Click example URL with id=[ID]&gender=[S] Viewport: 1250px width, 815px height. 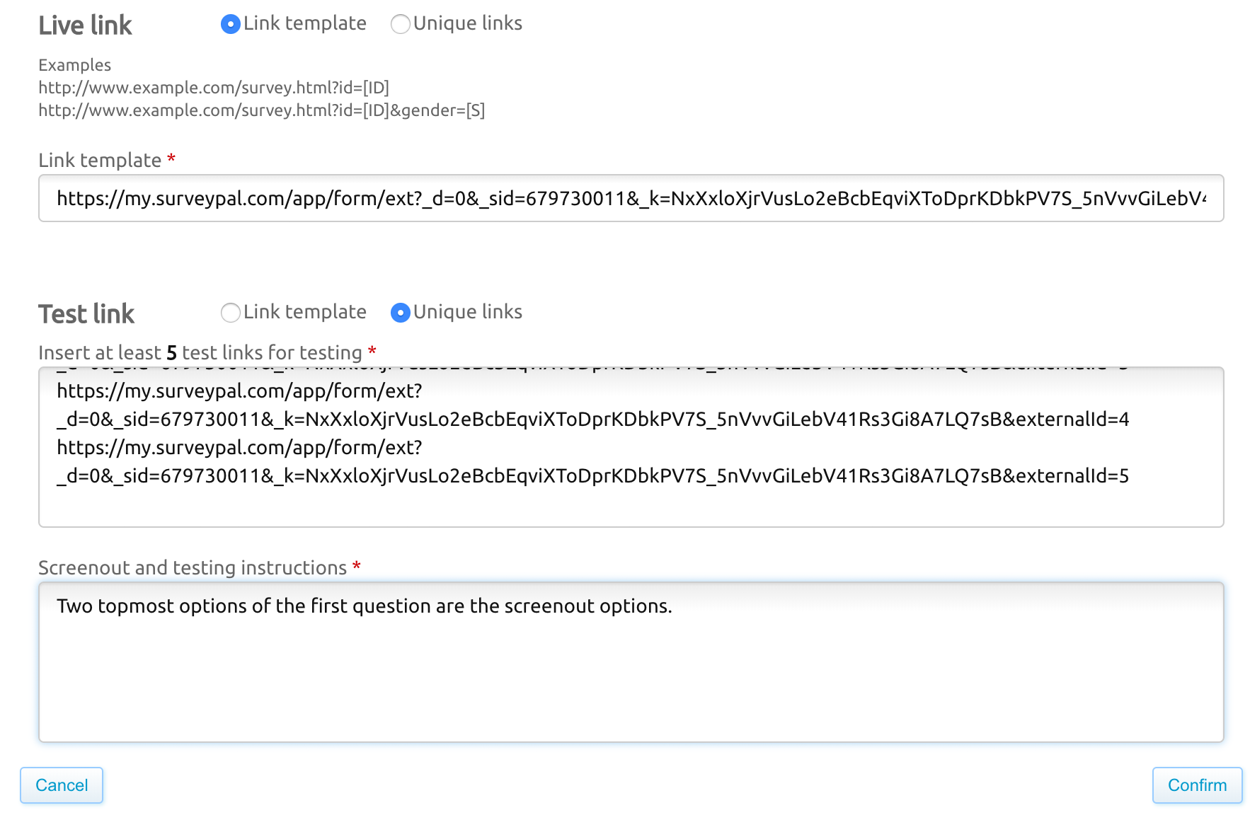tap(262, 110)
